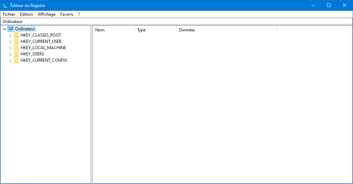Expand the HKEY_CLASSES_ROOT key

10,36
